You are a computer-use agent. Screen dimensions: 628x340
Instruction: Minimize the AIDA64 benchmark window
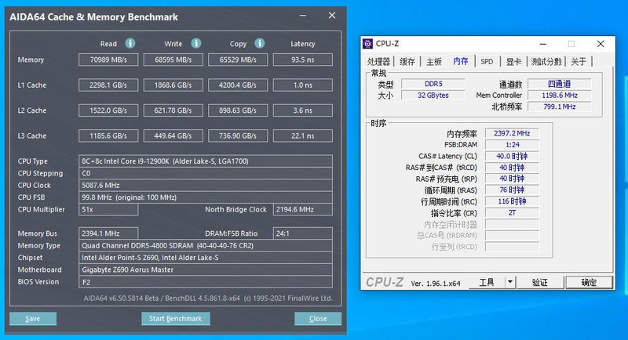(x=303, y=16)
